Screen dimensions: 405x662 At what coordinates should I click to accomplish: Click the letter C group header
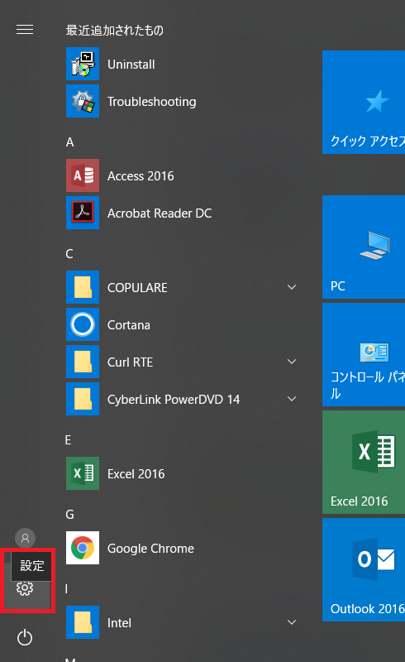(x=69, y=254)
